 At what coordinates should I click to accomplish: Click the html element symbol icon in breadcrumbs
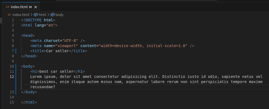coord(35,15)
